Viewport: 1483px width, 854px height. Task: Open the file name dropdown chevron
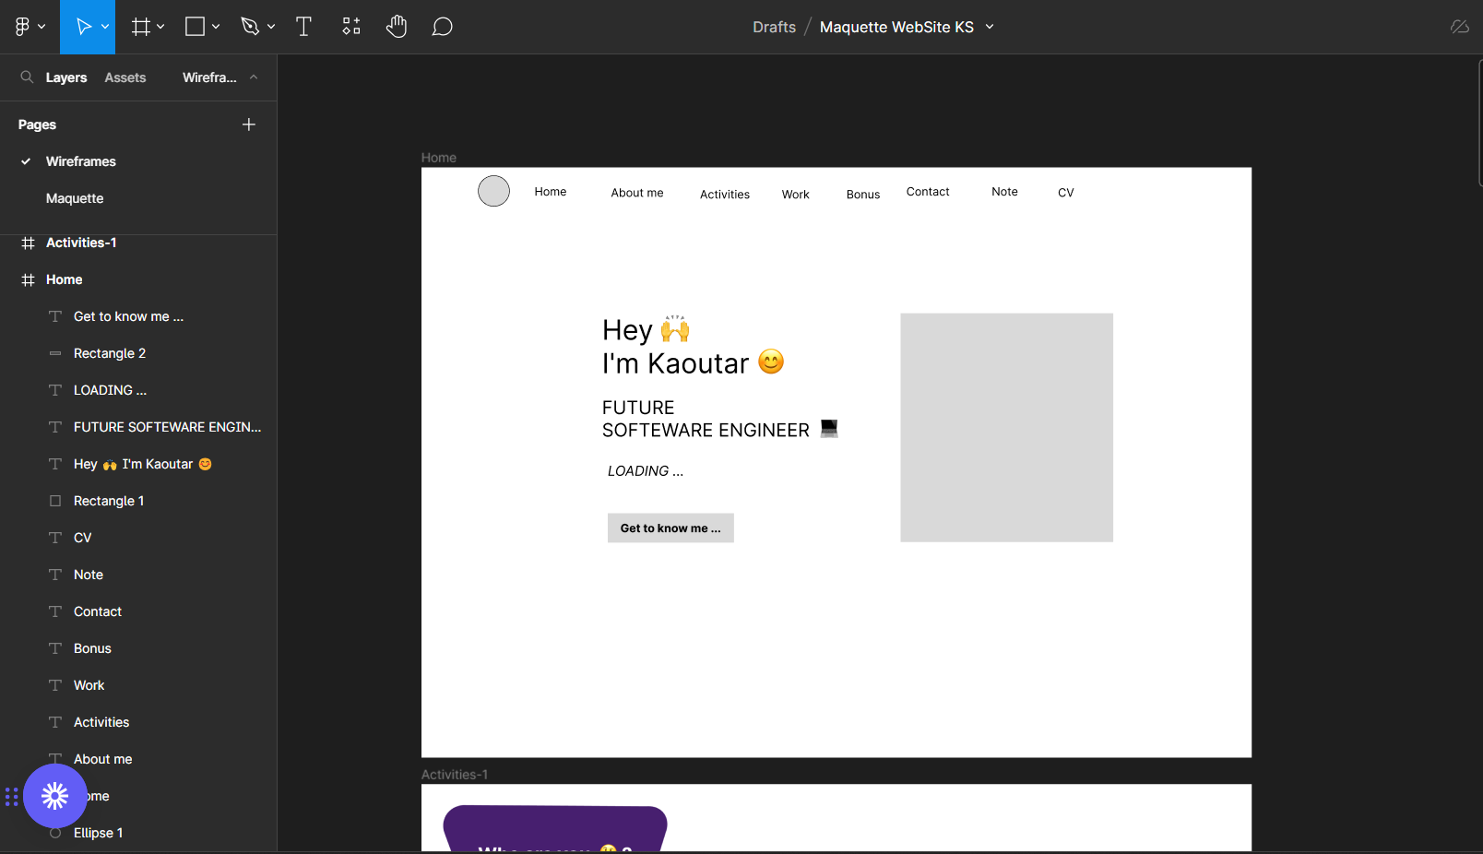tap(990, 27)
